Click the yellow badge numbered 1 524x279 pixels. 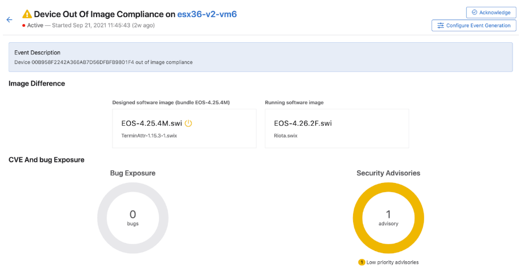(361, 262)
